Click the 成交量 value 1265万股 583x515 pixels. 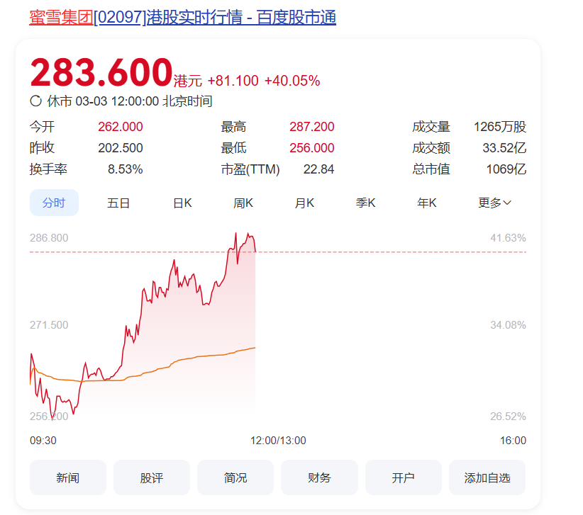[500, 127]
